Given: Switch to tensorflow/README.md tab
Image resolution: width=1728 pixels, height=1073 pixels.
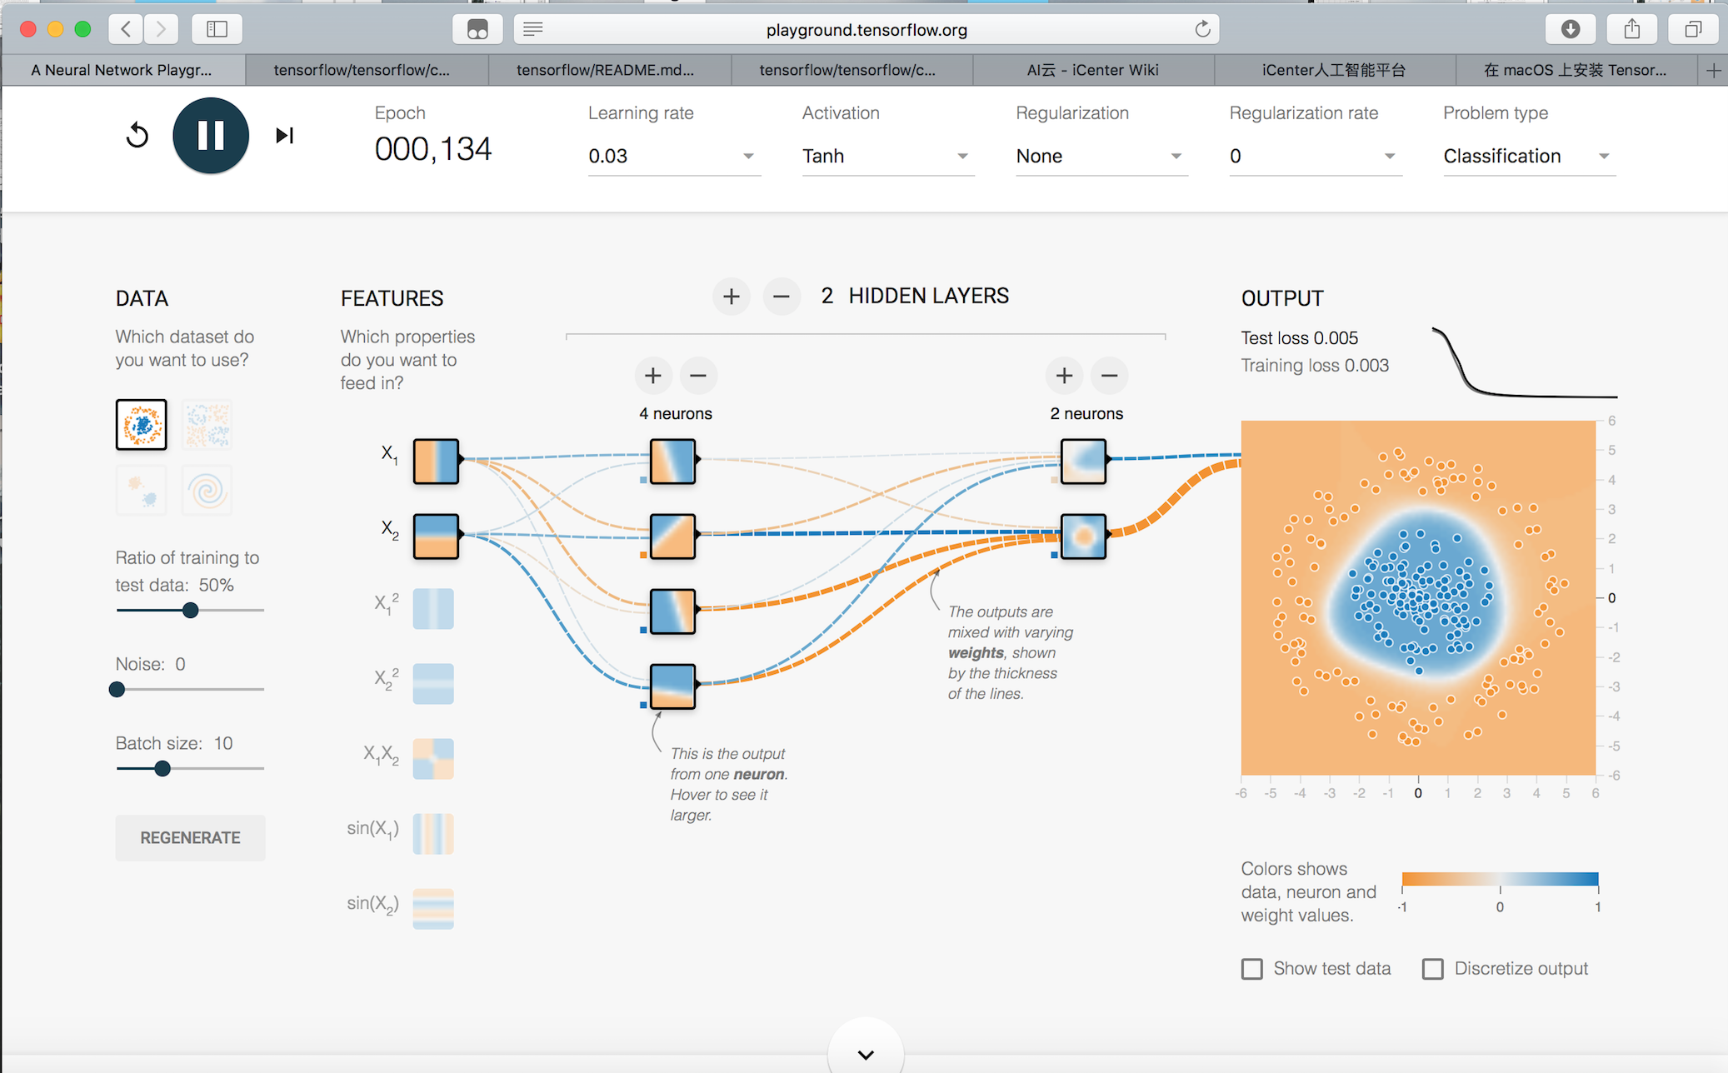Looking at the screenshot, I should [x=609, y=70].
